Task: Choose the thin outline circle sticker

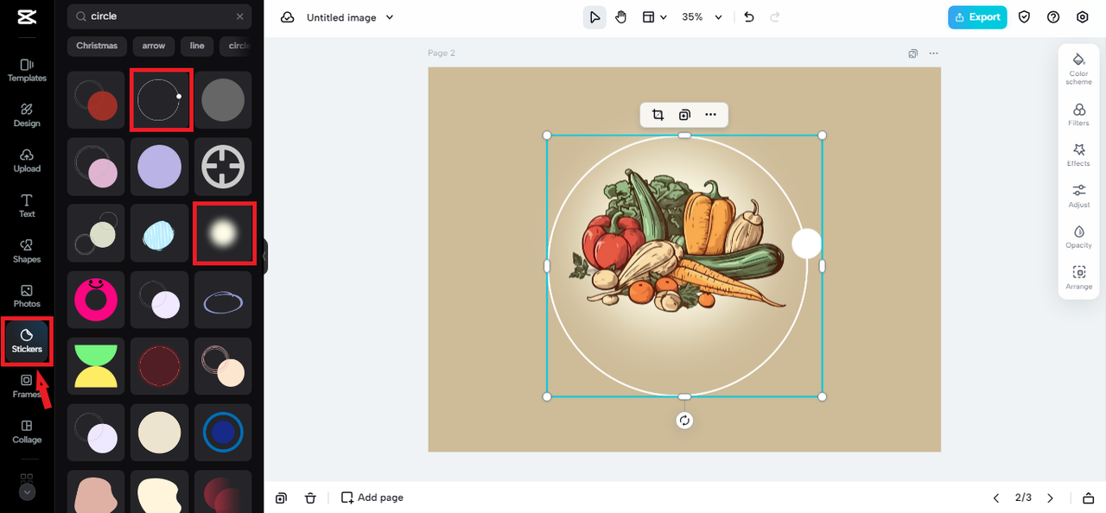Action: (160, 100)
